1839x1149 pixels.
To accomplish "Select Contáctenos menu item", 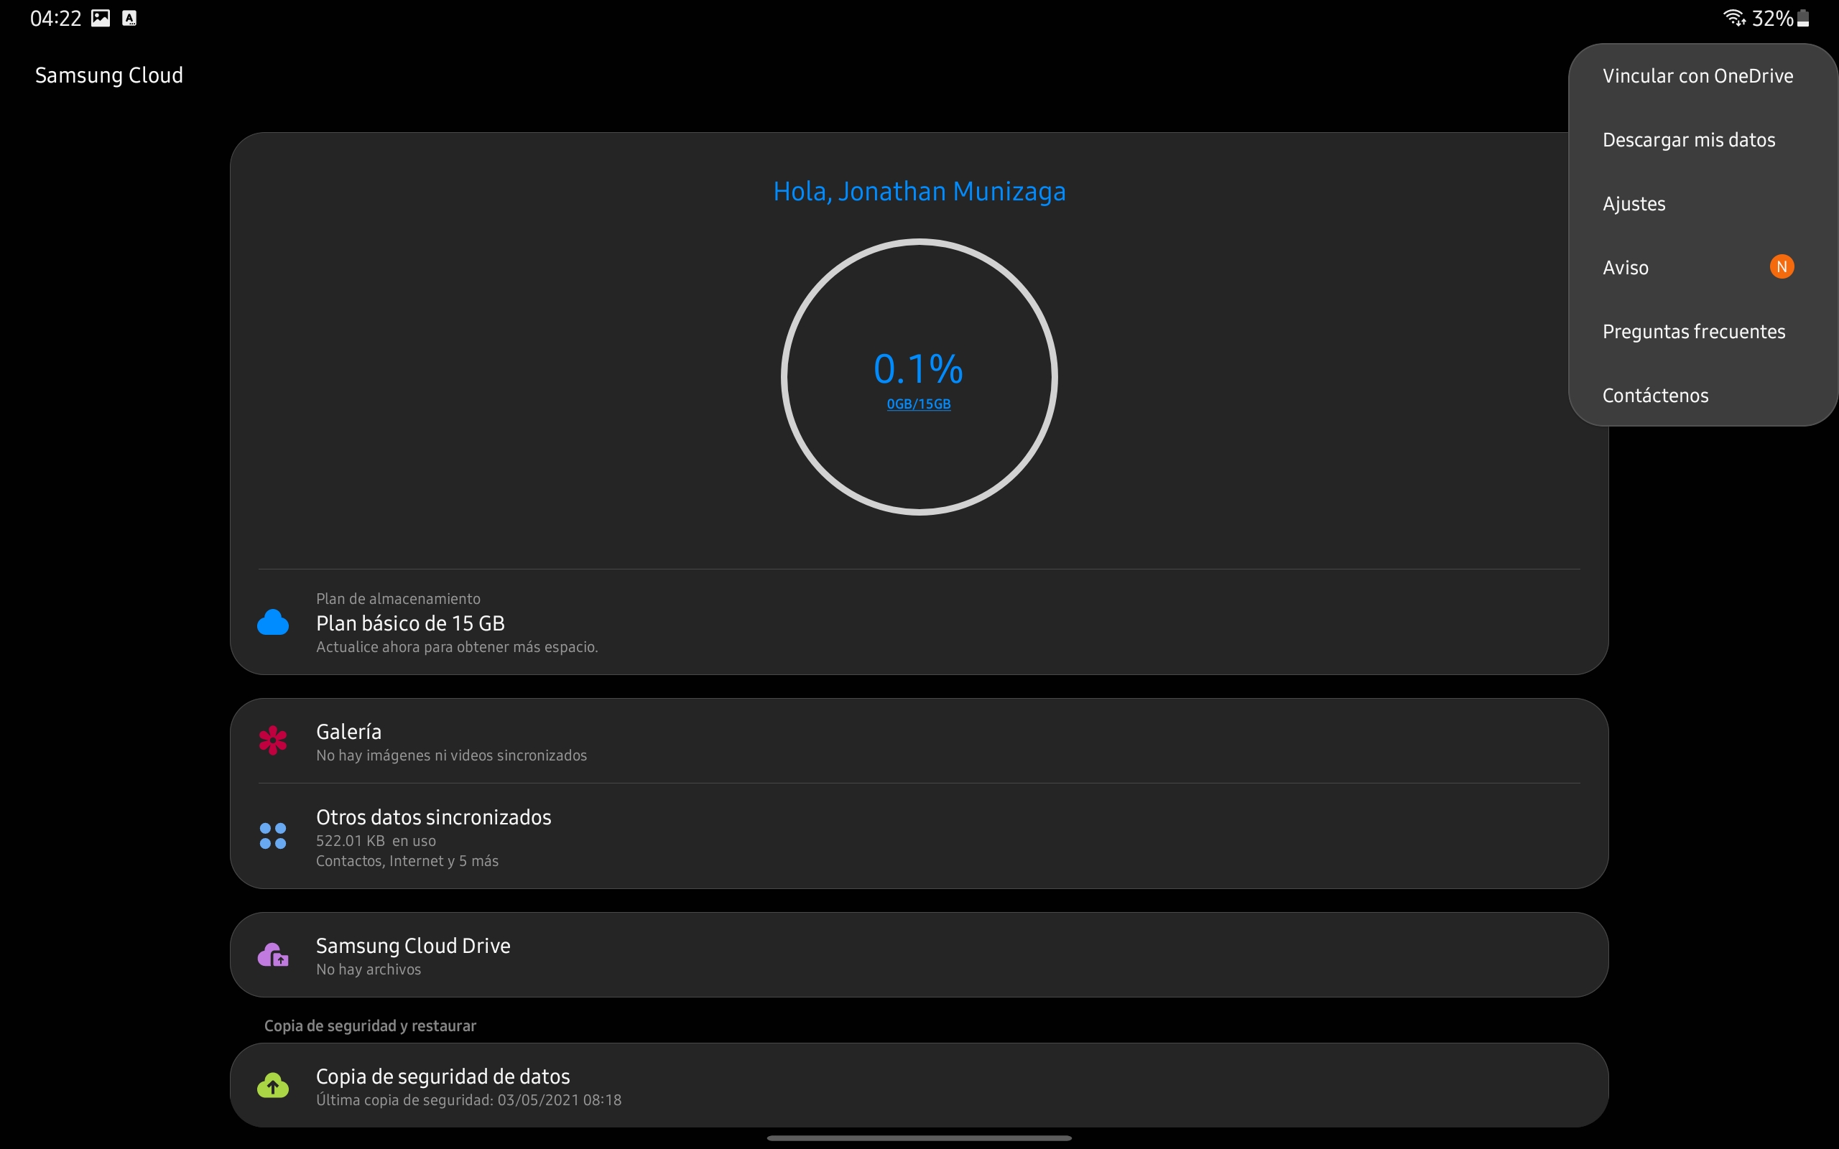I will [1703, 395].
